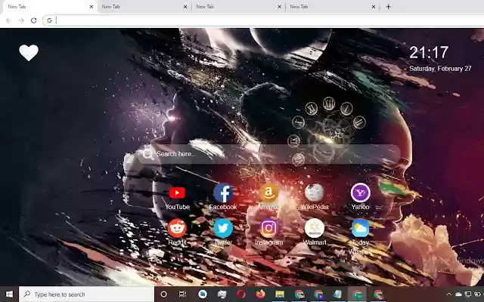Close the fourth New Tab tab
The width and height of the screenshot is (484, 302).
click(374, 7)
